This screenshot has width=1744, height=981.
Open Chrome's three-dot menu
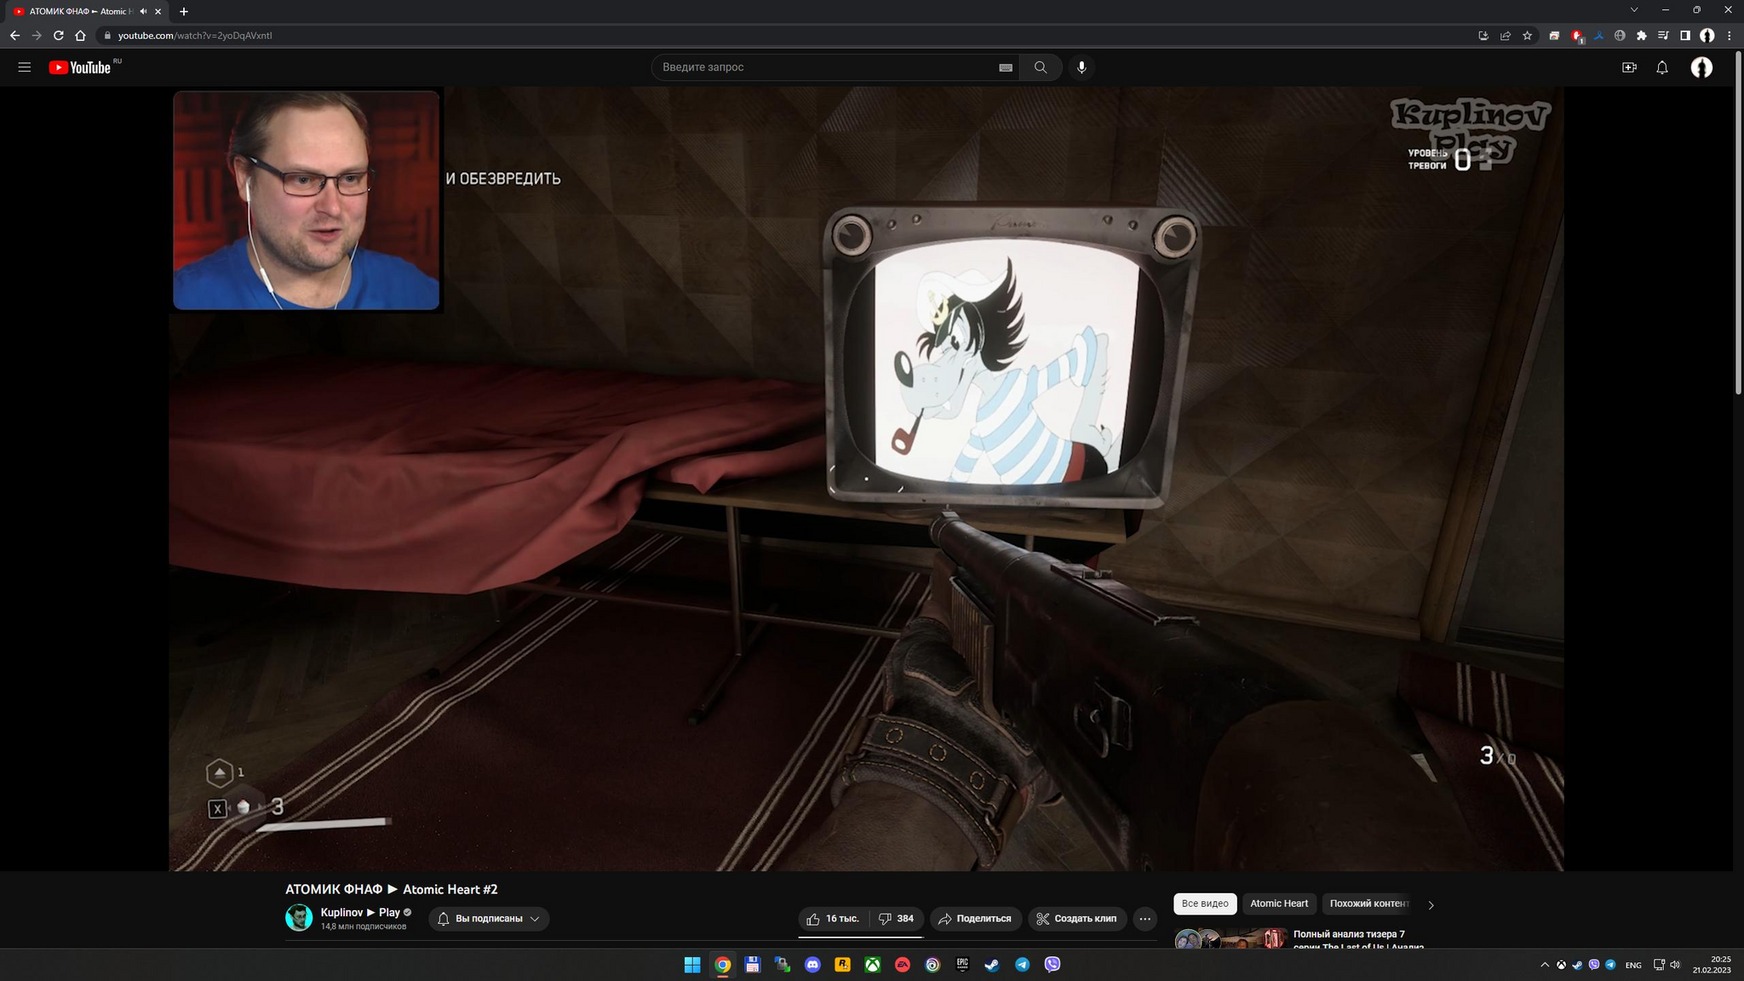tap(1730, 36)
